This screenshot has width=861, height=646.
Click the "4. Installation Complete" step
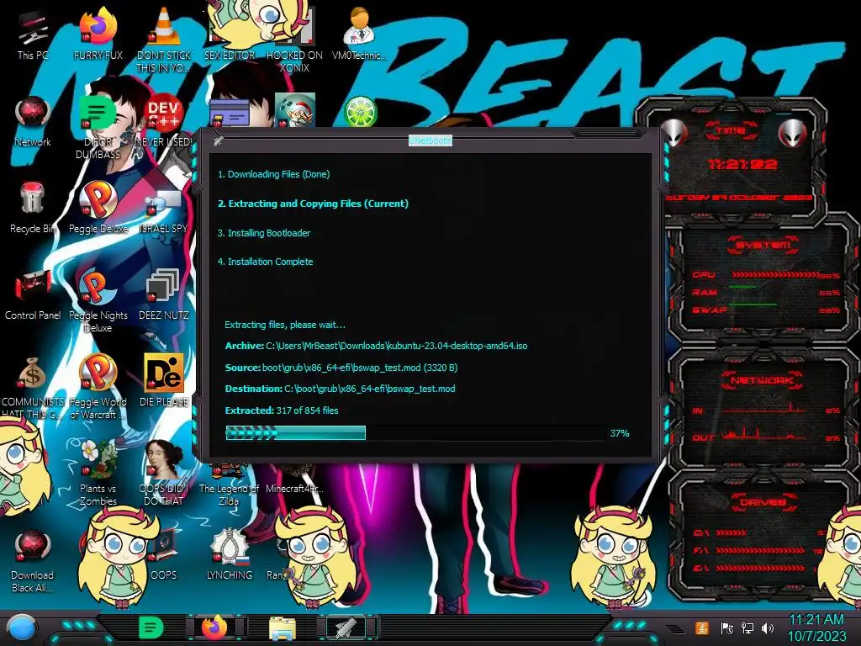coord(265,262)
